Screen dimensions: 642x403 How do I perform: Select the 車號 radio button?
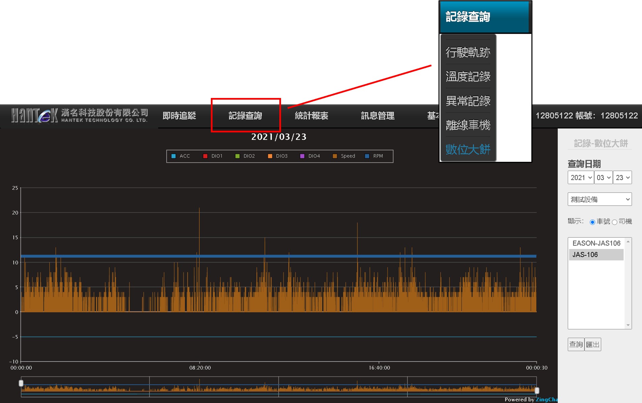[x=592, y=222]
